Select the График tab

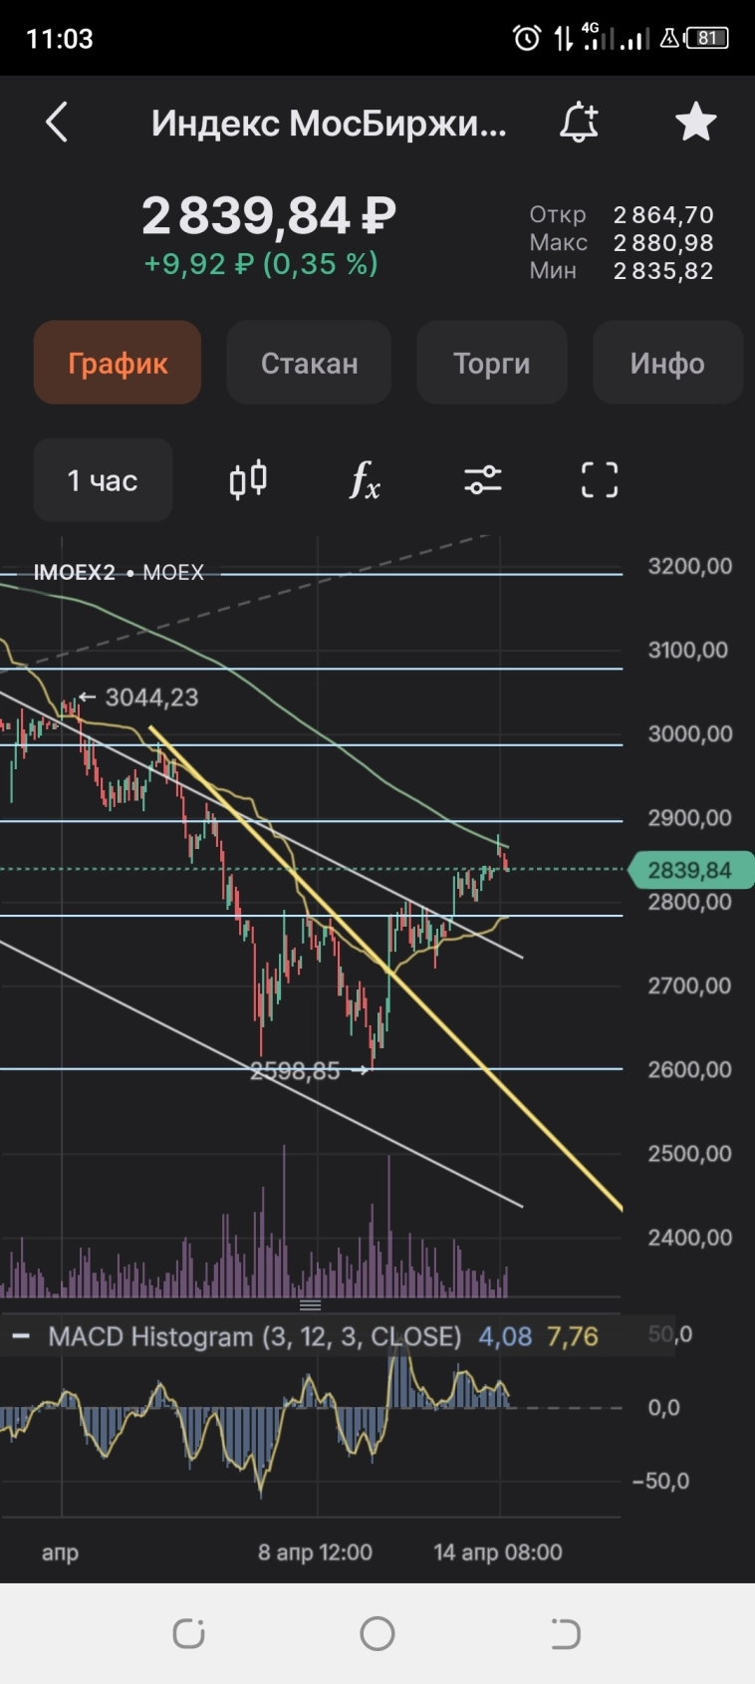coord(118,363)
